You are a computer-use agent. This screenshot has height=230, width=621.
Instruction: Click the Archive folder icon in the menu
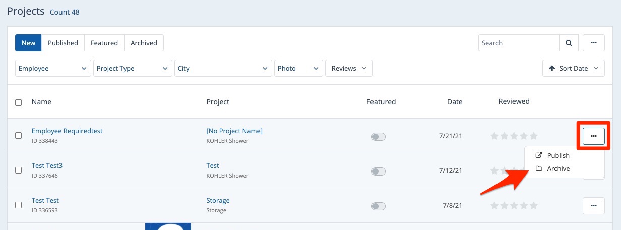(539, 168)
